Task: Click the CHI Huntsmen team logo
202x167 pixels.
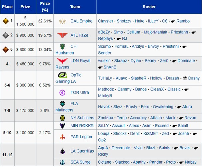Action: pyautogui.click(x=62, y=46)
